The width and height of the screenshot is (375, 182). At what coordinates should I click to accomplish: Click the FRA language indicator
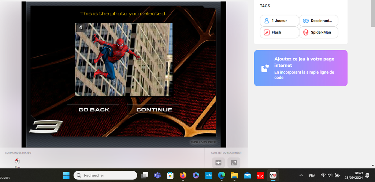pyautogui.click(x=312, y=175)
